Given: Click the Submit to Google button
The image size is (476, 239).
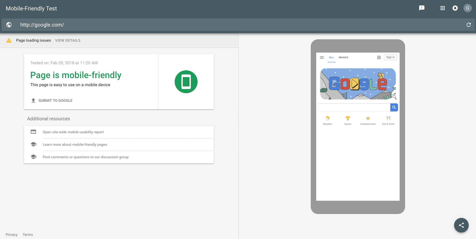Looking at the screenshot, I should tap(52, 100).
